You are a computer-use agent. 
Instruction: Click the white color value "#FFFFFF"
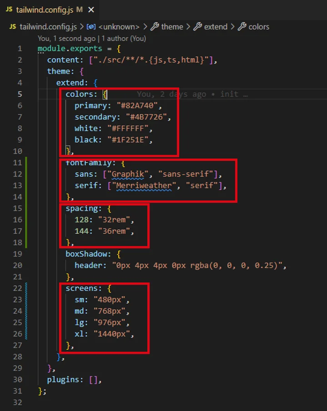(x=128, y=128)
